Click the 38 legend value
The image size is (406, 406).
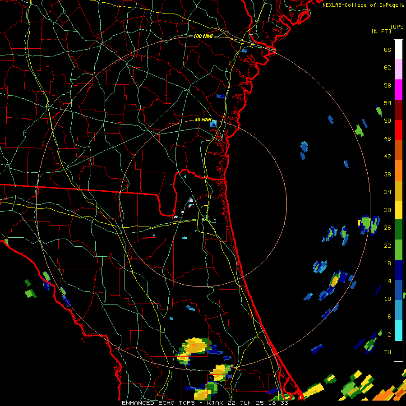pos(388,174)
